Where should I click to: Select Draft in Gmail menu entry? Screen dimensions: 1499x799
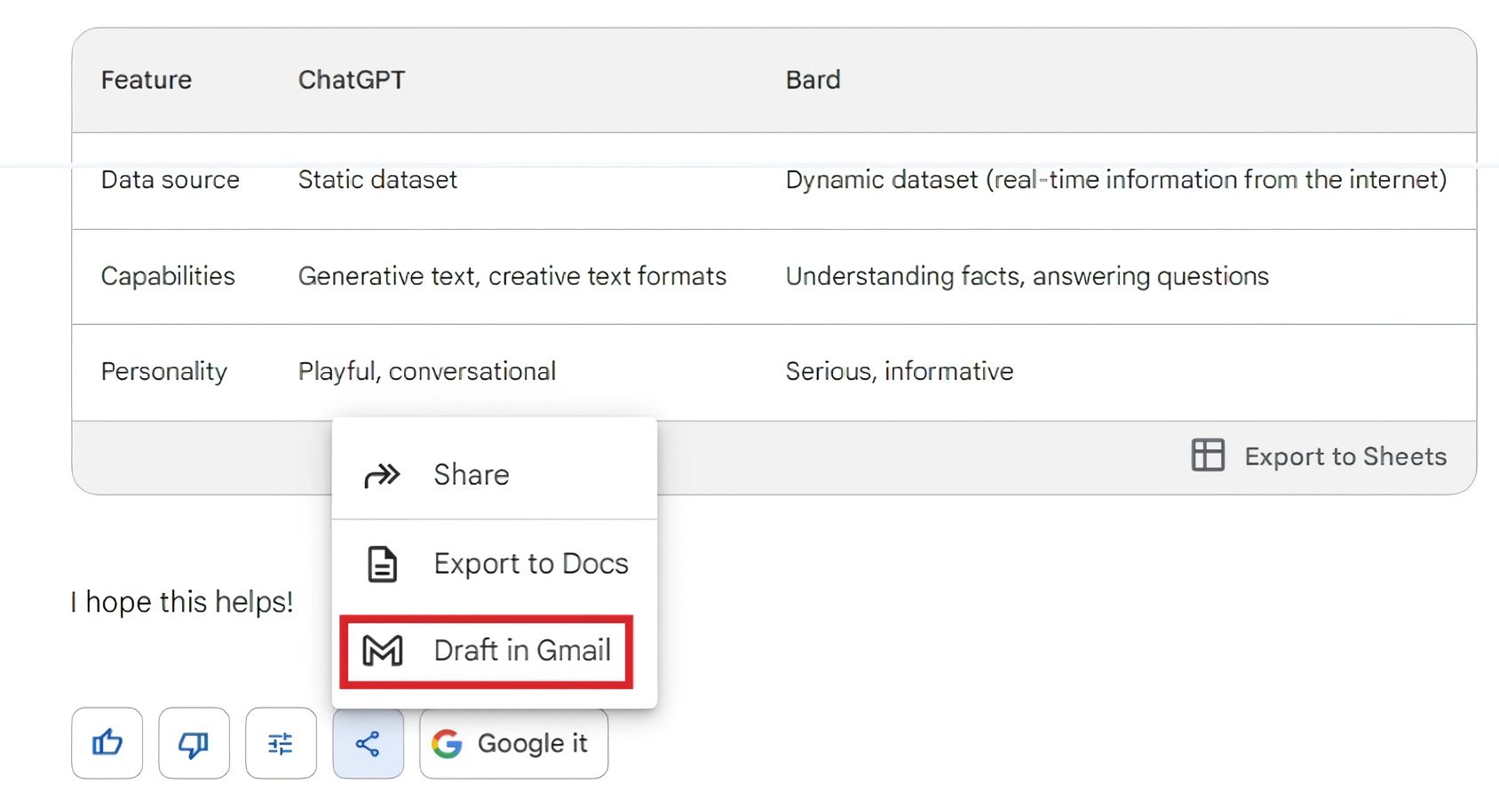coord(521,651)
